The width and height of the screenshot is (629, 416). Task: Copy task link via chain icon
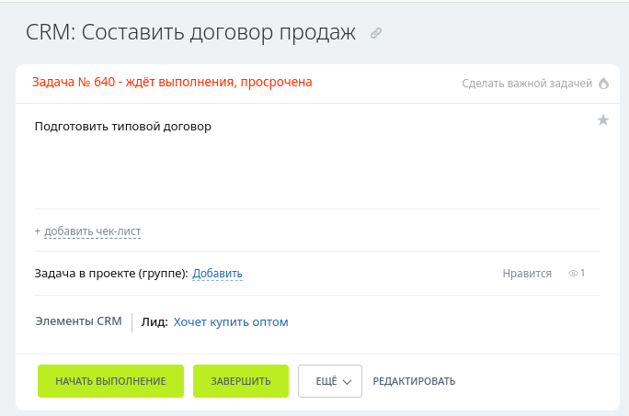pos(376,33)
